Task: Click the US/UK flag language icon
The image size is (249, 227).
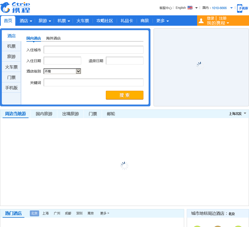Action: [x=190, y=8]
